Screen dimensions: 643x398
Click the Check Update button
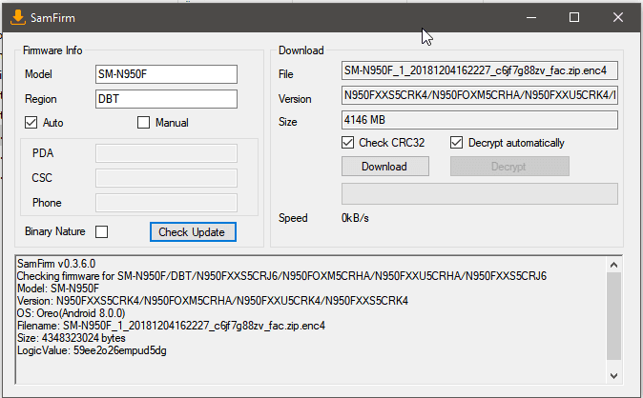pos(193,232)
